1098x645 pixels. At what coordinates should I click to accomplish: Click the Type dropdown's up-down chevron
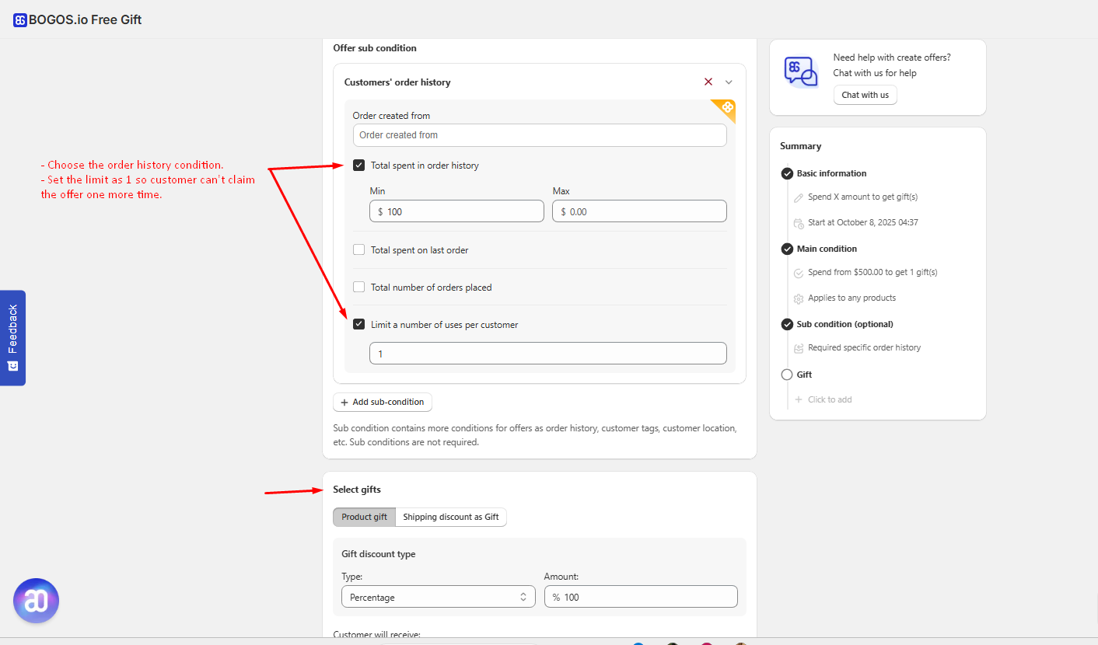(523, 597)
